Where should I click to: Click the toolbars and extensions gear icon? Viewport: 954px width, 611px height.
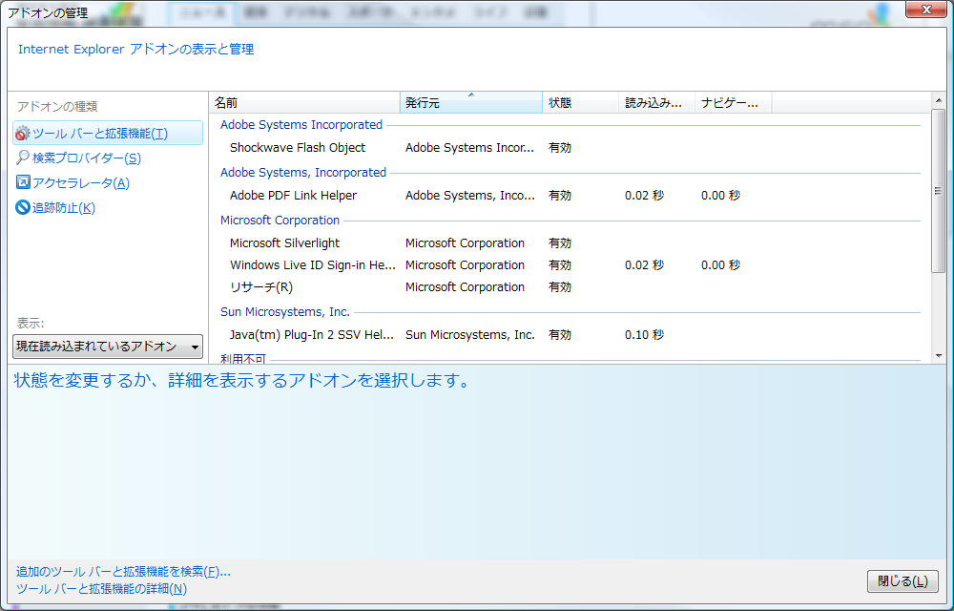point(23,133)
